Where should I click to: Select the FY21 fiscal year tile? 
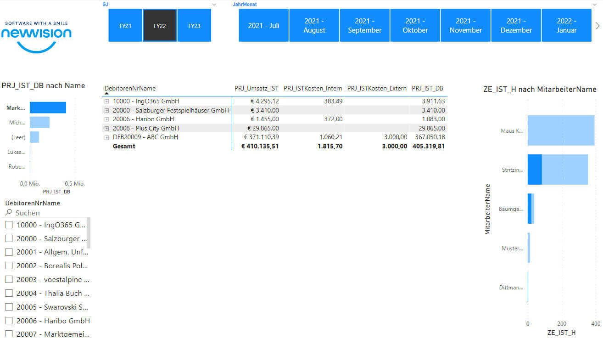tap(125, 26)
